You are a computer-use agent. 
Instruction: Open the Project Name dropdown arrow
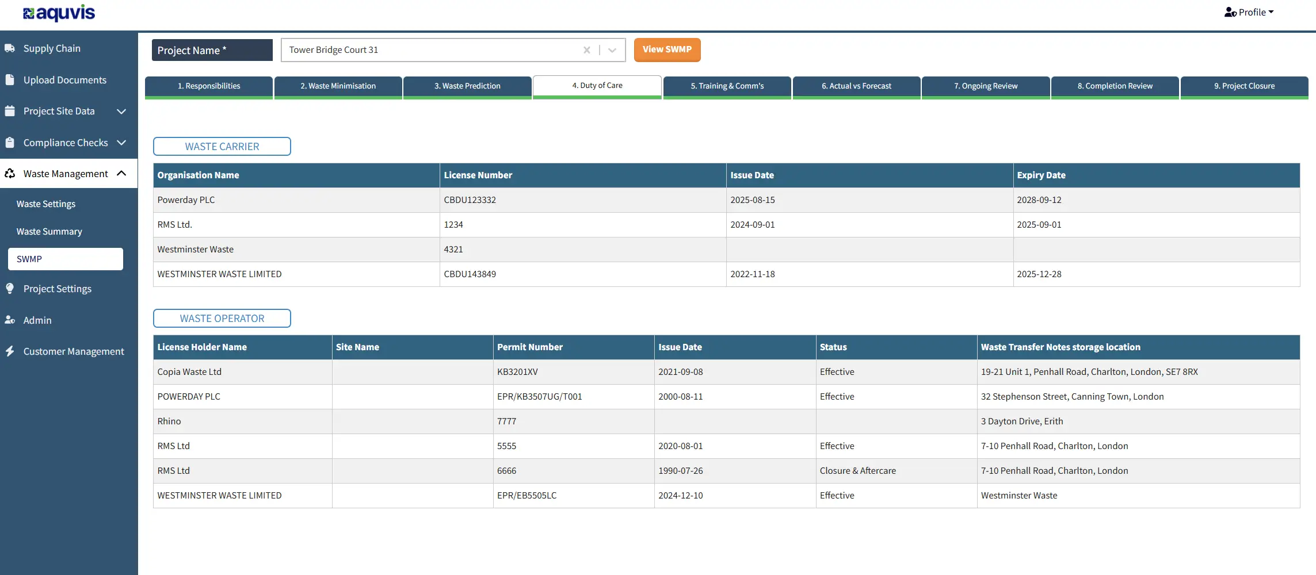612,50
